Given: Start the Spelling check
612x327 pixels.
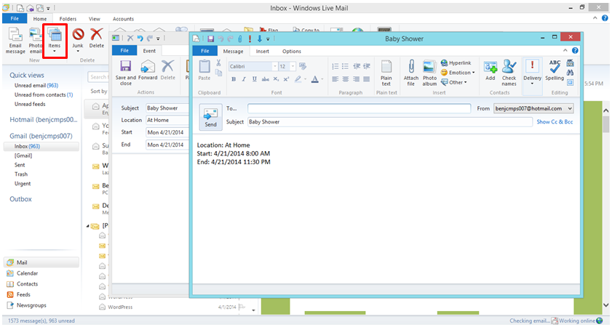Looking at the screenshot, I should 555,70.
